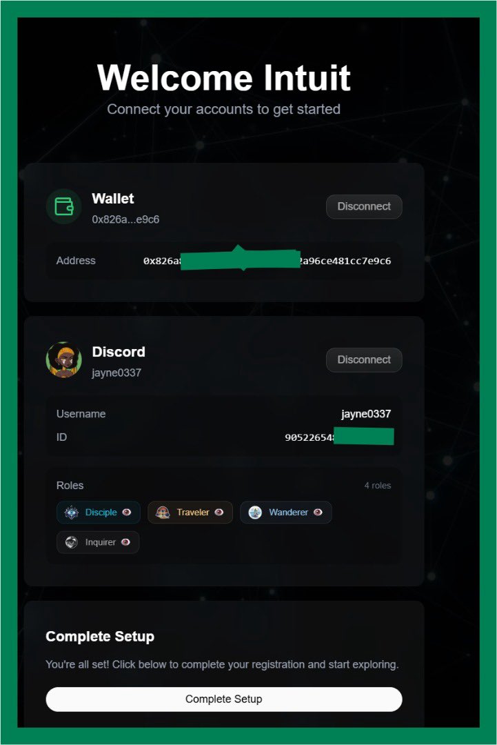Toggle the eye icon next to Traveler
The image size is (497, 745).
pos(219,512)
